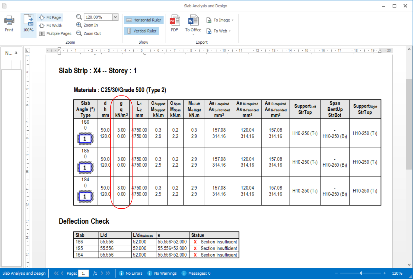
Task: Open the To Office export menu
Action: 193,25
